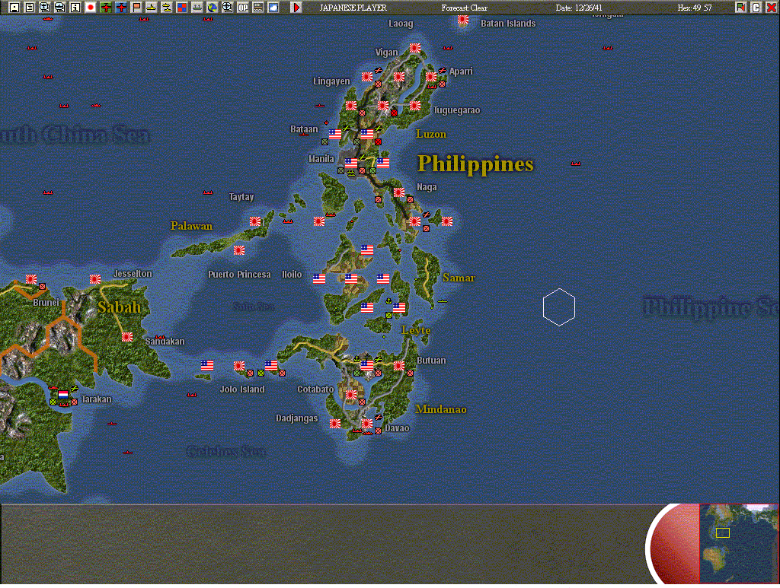Click the single yellow ship toolbar icon
Screen dimensions: 780x588
[x=152, y=7]
